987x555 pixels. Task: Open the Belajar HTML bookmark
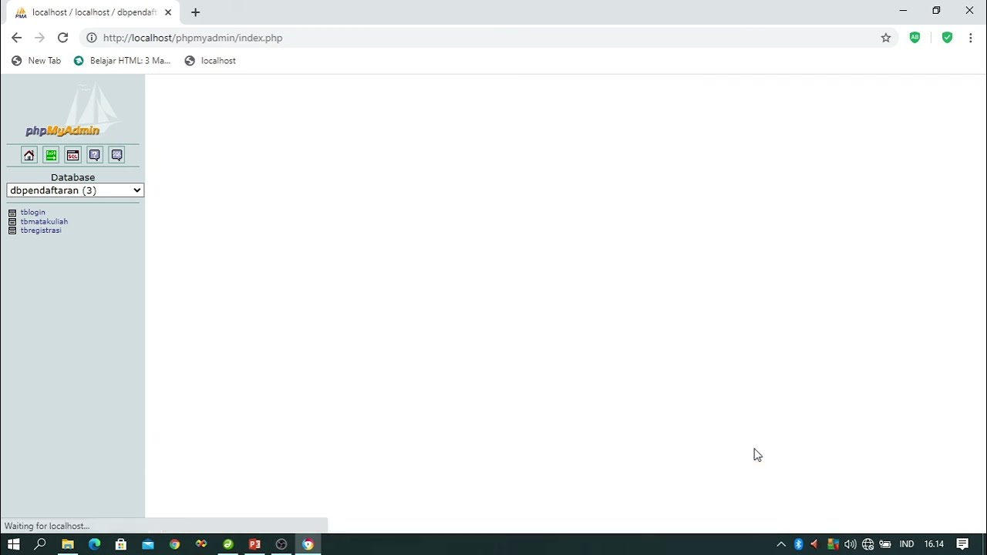click(x=122, y=61)
